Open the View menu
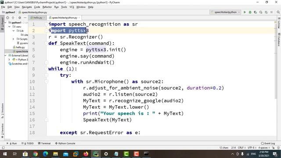Viewport: 281px width, 158px height. pos(17,7)
